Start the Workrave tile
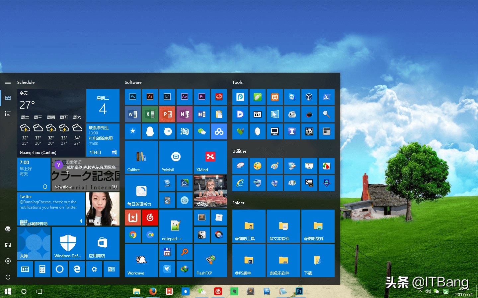478x298 pixels. pyautogui.click(x=141, y=261)
